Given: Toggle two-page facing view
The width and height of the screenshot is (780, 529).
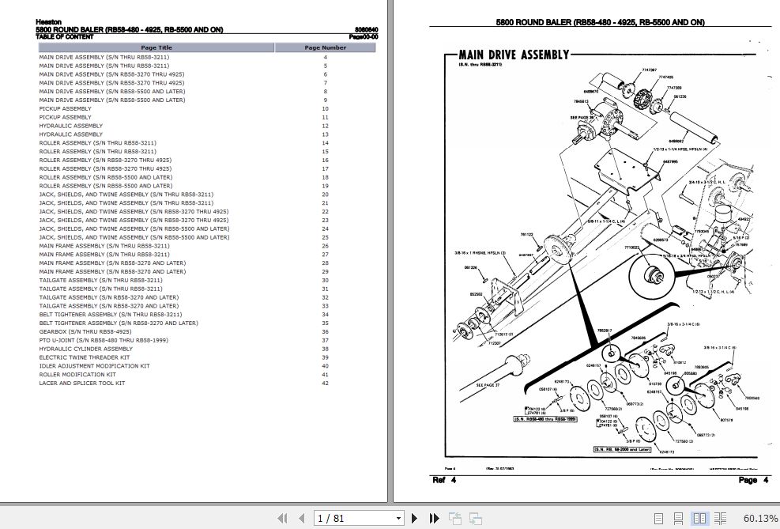Looking at the screenshot, I should 700,518.
